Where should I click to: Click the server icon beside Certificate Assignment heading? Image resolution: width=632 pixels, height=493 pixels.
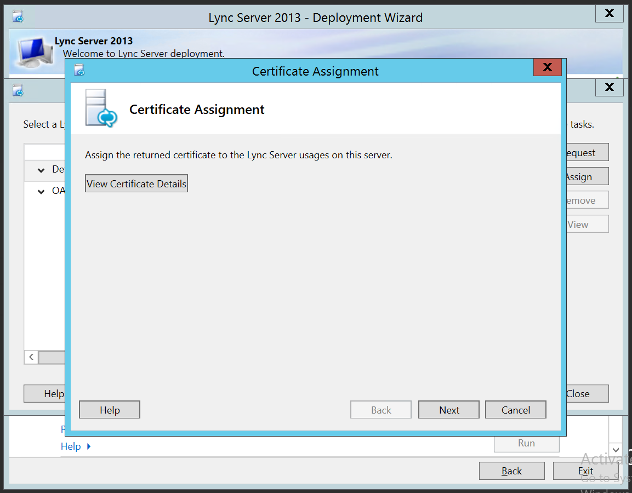click(x=101, y=108)
